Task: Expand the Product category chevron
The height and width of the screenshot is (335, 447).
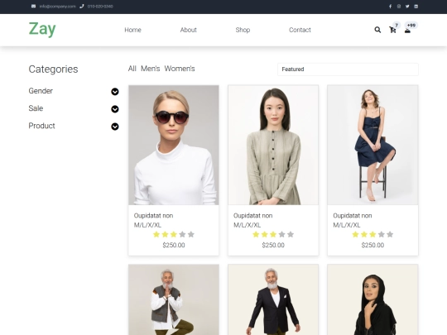Action: pos(115,127)
